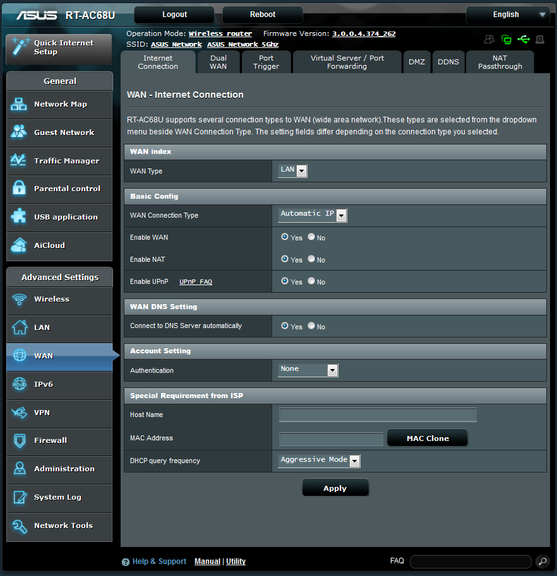Click the Wireless signal icon
Image resolution: width=557 pixels, height=576 pixels.
(20, 299)
